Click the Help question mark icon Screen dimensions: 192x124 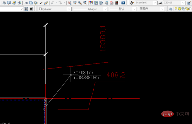pyautogui.click(x=123, y=3)
